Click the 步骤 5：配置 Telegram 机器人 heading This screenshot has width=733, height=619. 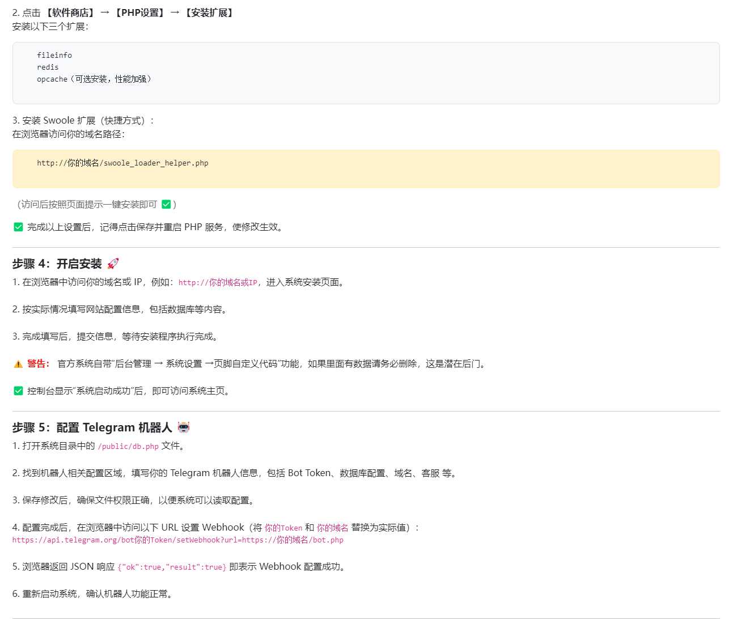(92, 427)
